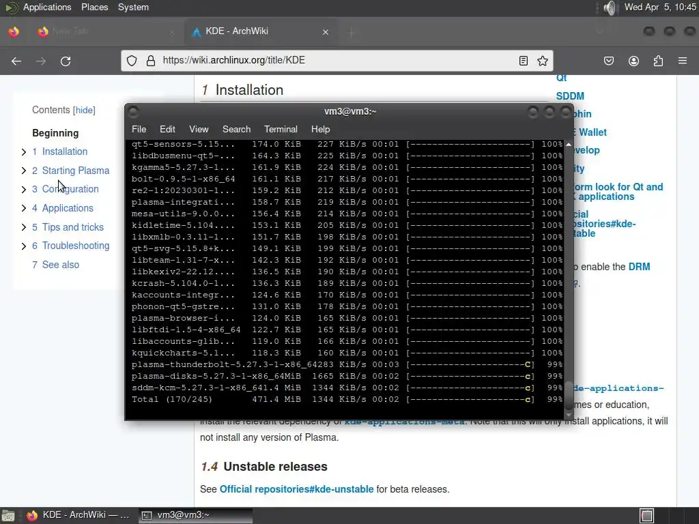Click the pinned Firefox icon in tab bar
The width and height of the screenshot is (699, 524).
coord(14,31)
